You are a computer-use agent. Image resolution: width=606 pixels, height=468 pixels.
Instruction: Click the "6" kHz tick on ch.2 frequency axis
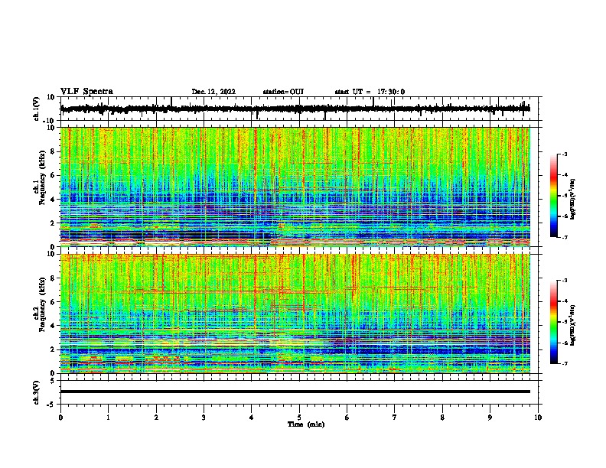pyautogui.click(x=53, y=302)
